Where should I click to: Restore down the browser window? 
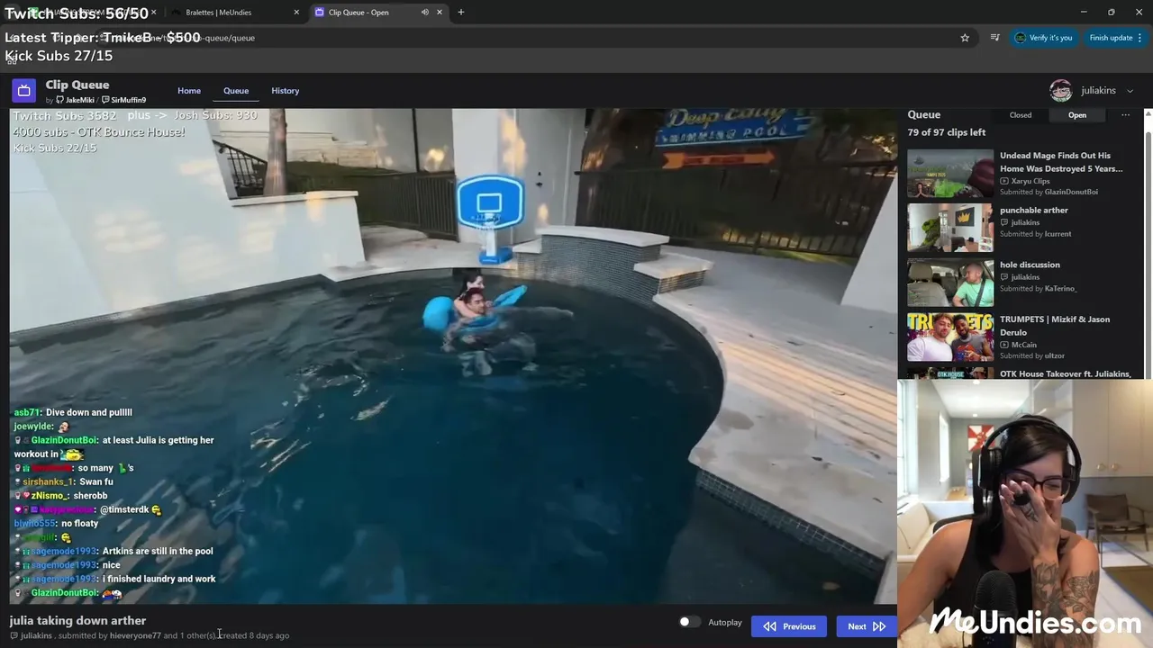1111,12
